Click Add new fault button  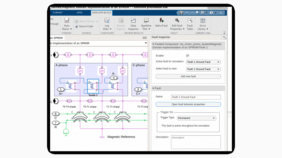(x=188, y=76)
